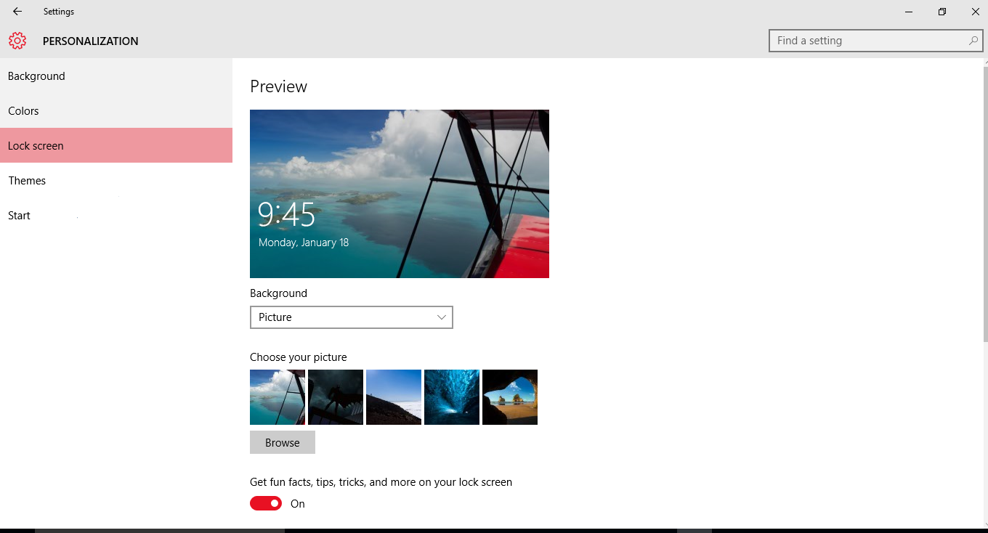988x533 pixels.
Task: Select the blue ice cave thumbnail
Action: click(452, 397)
